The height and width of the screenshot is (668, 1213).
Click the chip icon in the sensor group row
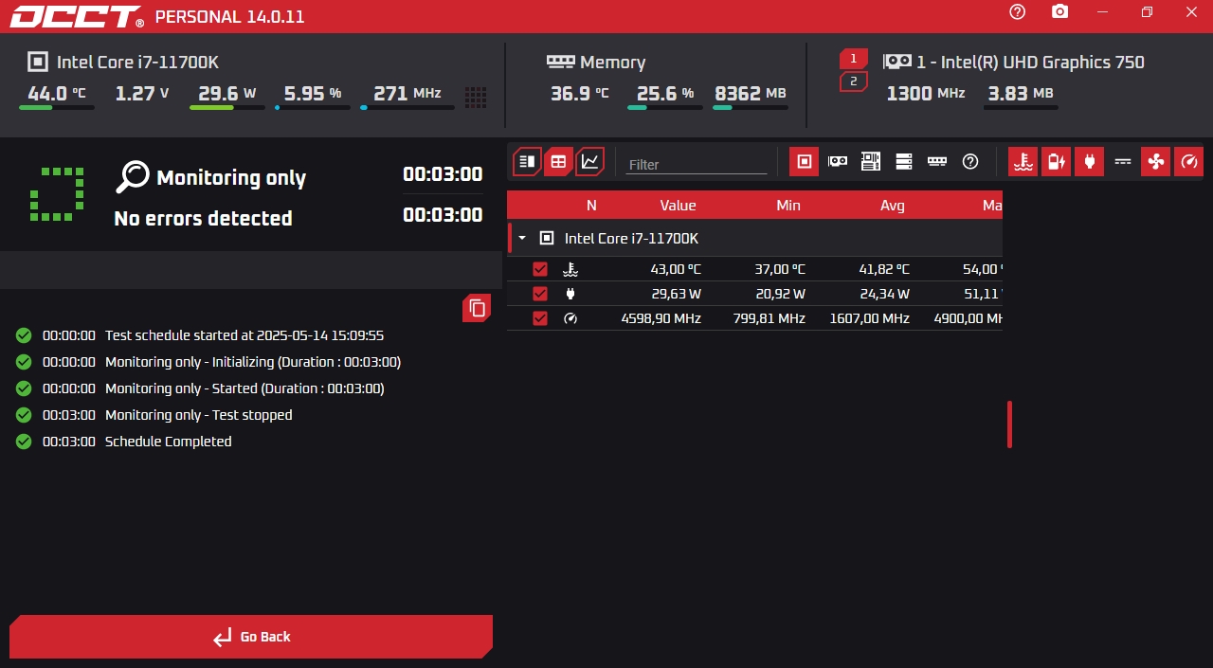coord(547,239)
